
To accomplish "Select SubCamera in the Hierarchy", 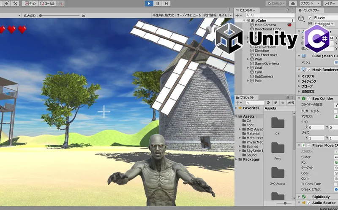I will click(x=264, y=76).
